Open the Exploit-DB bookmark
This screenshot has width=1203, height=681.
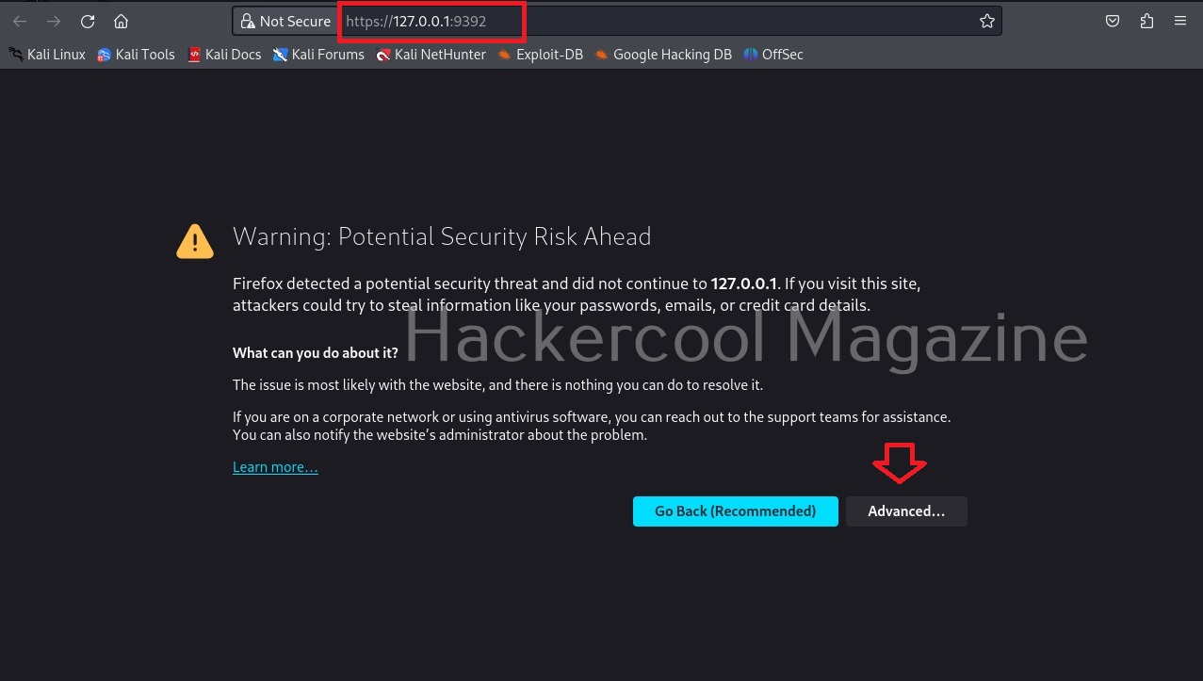(x=541, y=55)
